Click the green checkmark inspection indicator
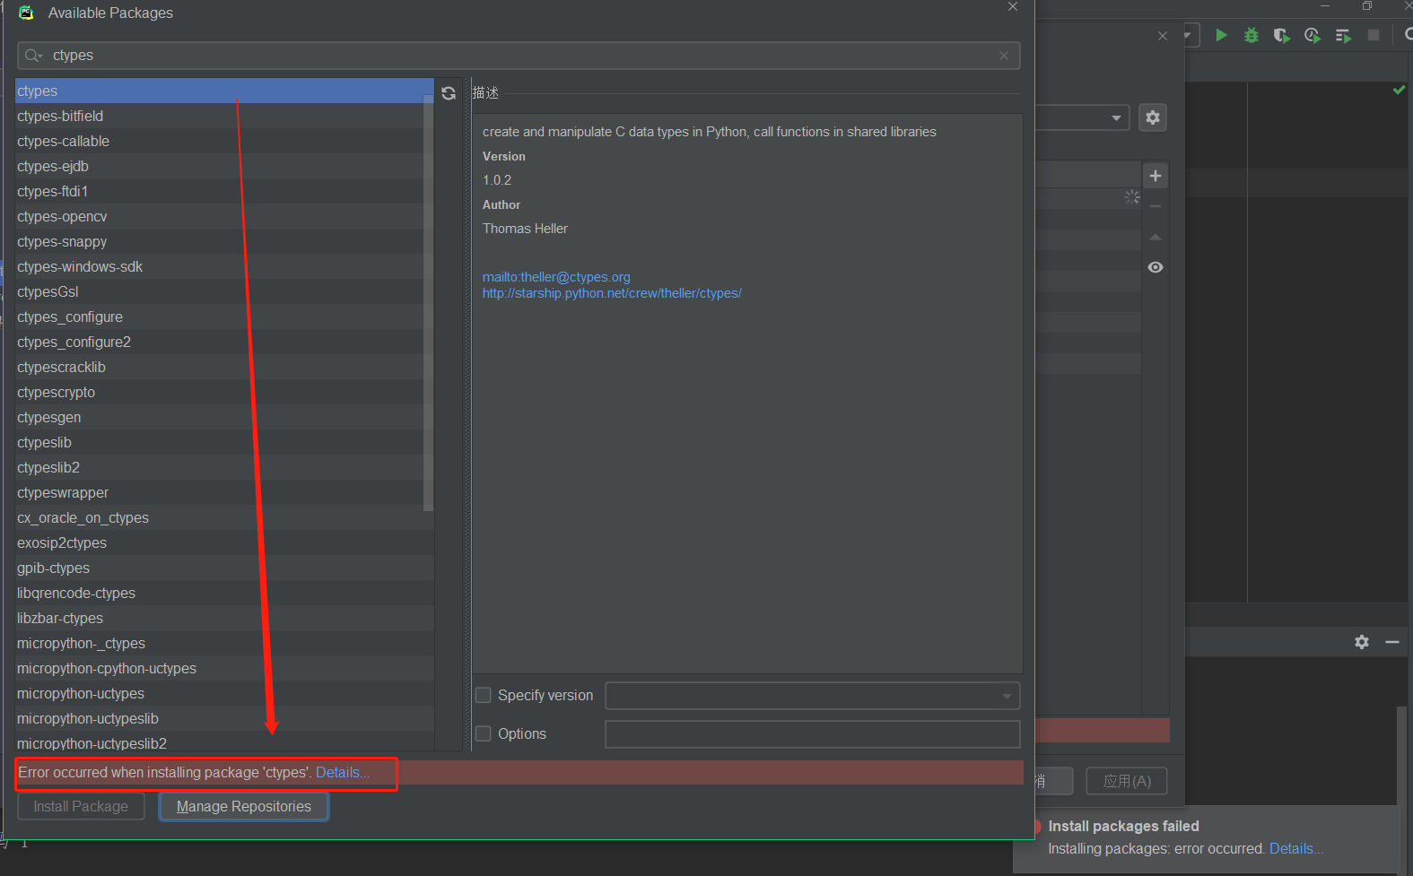The height and width of the screenshot is (876, 1413). (x=1399, y=90)
